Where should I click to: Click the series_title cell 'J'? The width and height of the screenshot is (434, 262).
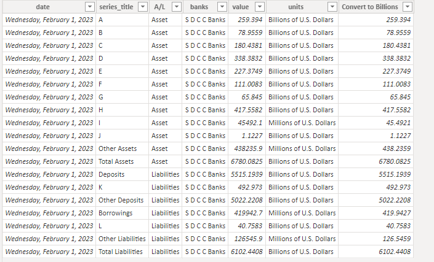tap(123, 136)
